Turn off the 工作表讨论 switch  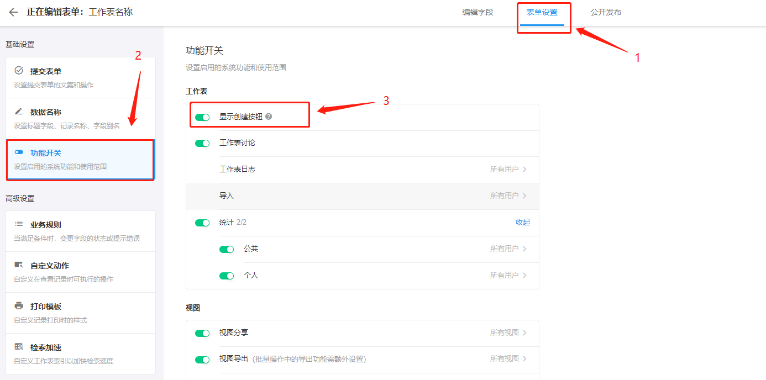(x=202, y=143)
